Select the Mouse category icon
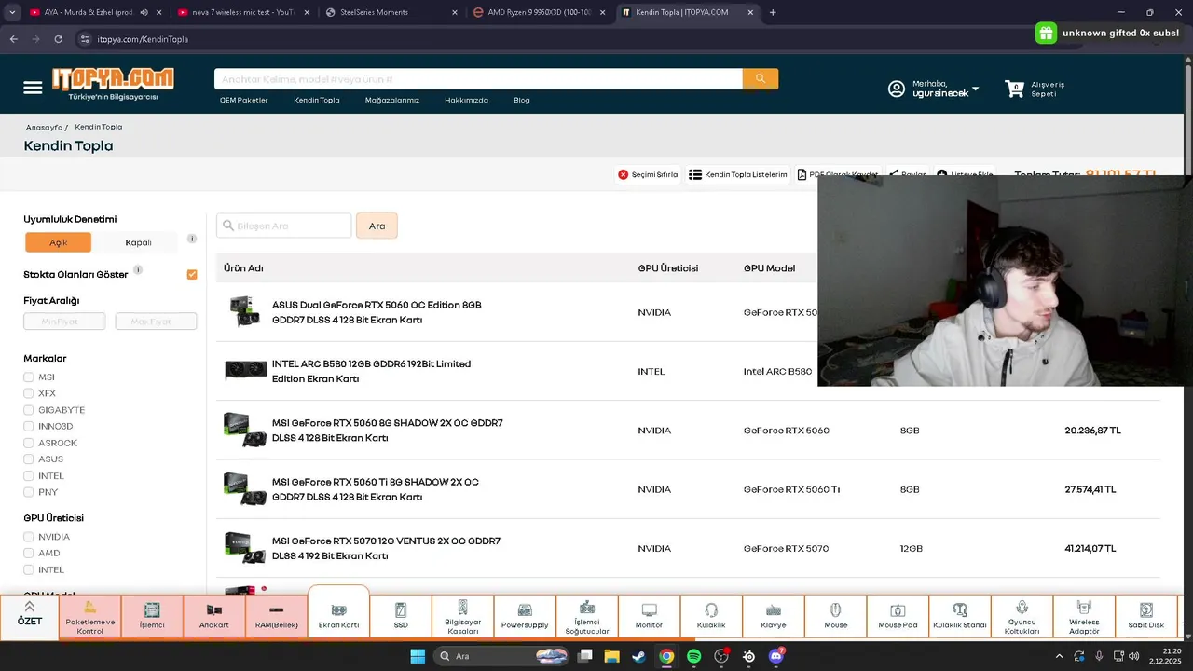Image resolution: width=1193 pixels, height=671 pixels. point(836,609)
